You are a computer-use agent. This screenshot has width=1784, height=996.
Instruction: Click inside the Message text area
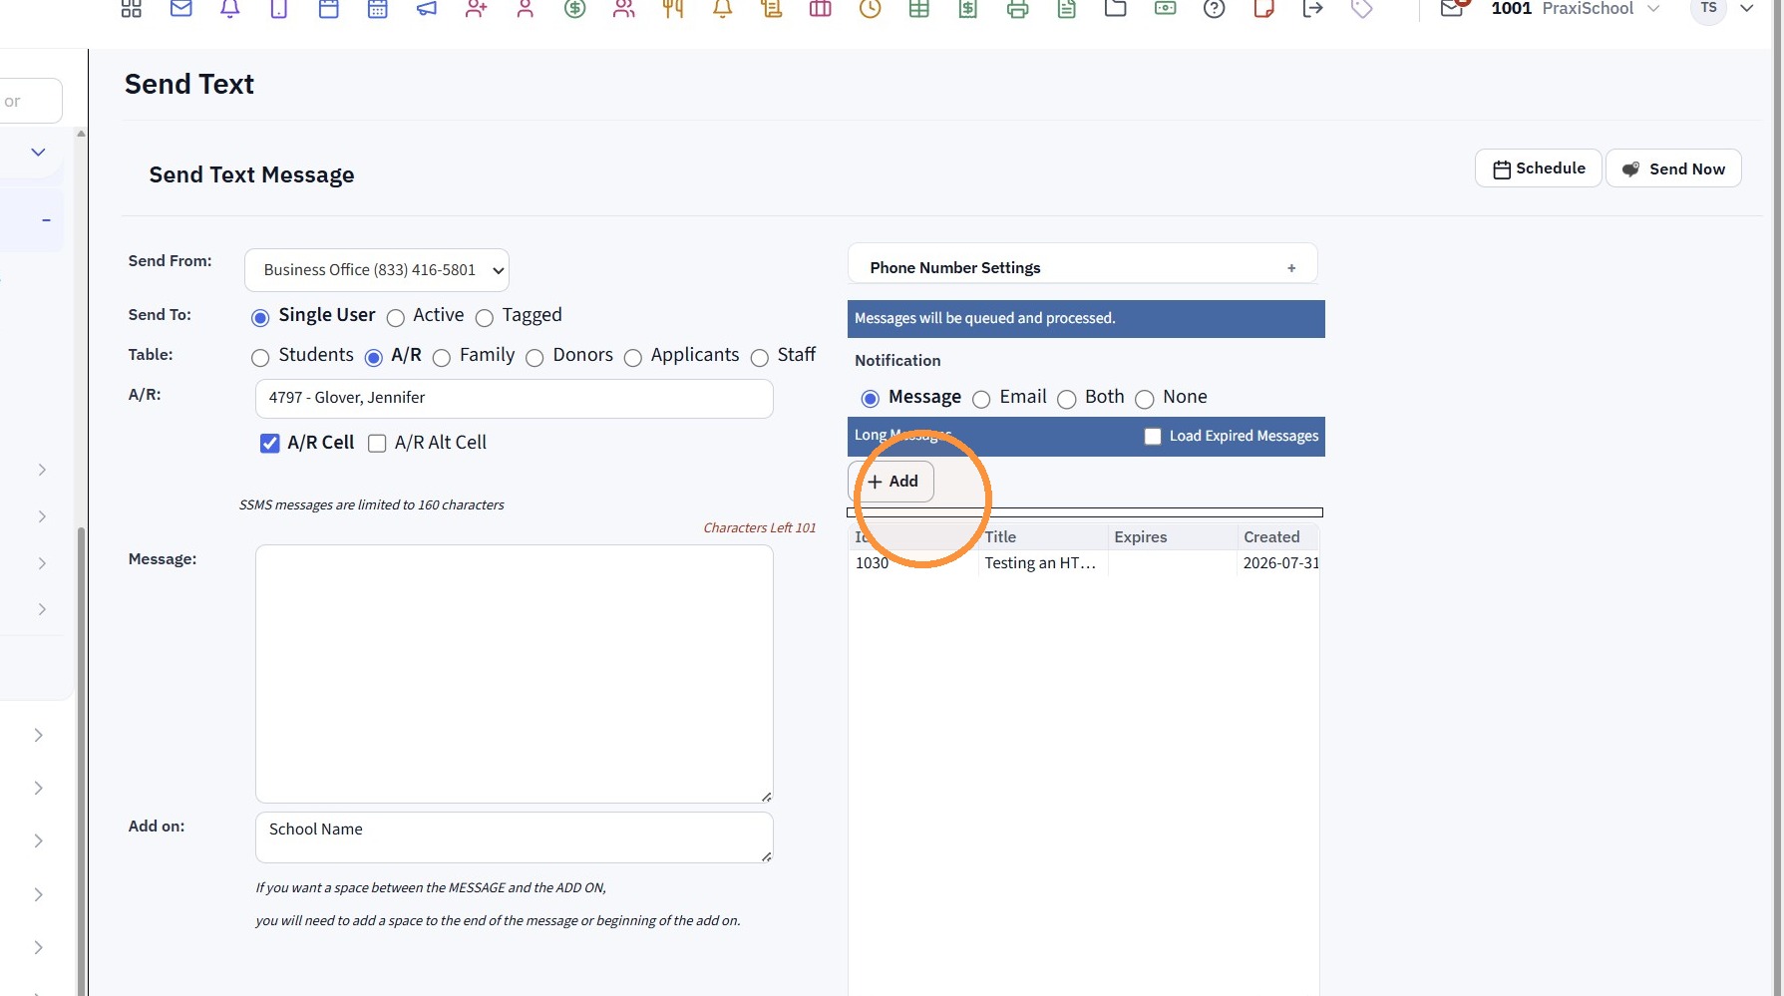coord(515,674)
